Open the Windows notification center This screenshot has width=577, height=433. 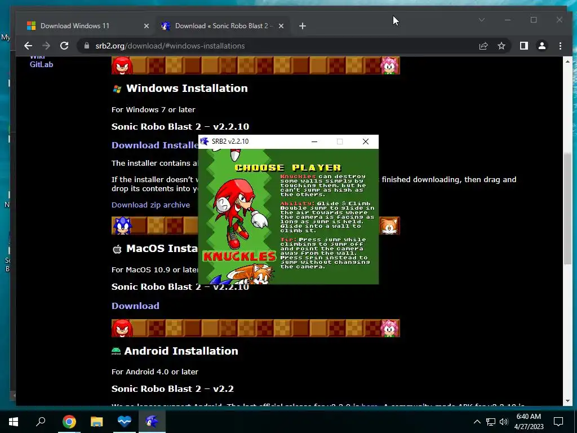(558, 422)
